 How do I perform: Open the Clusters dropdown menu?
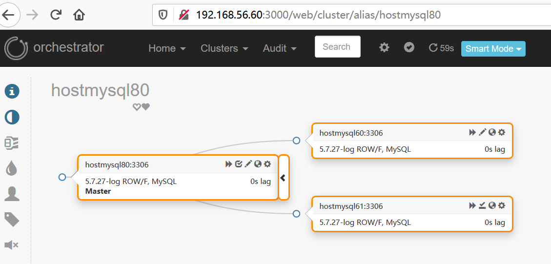coord(224,48)
